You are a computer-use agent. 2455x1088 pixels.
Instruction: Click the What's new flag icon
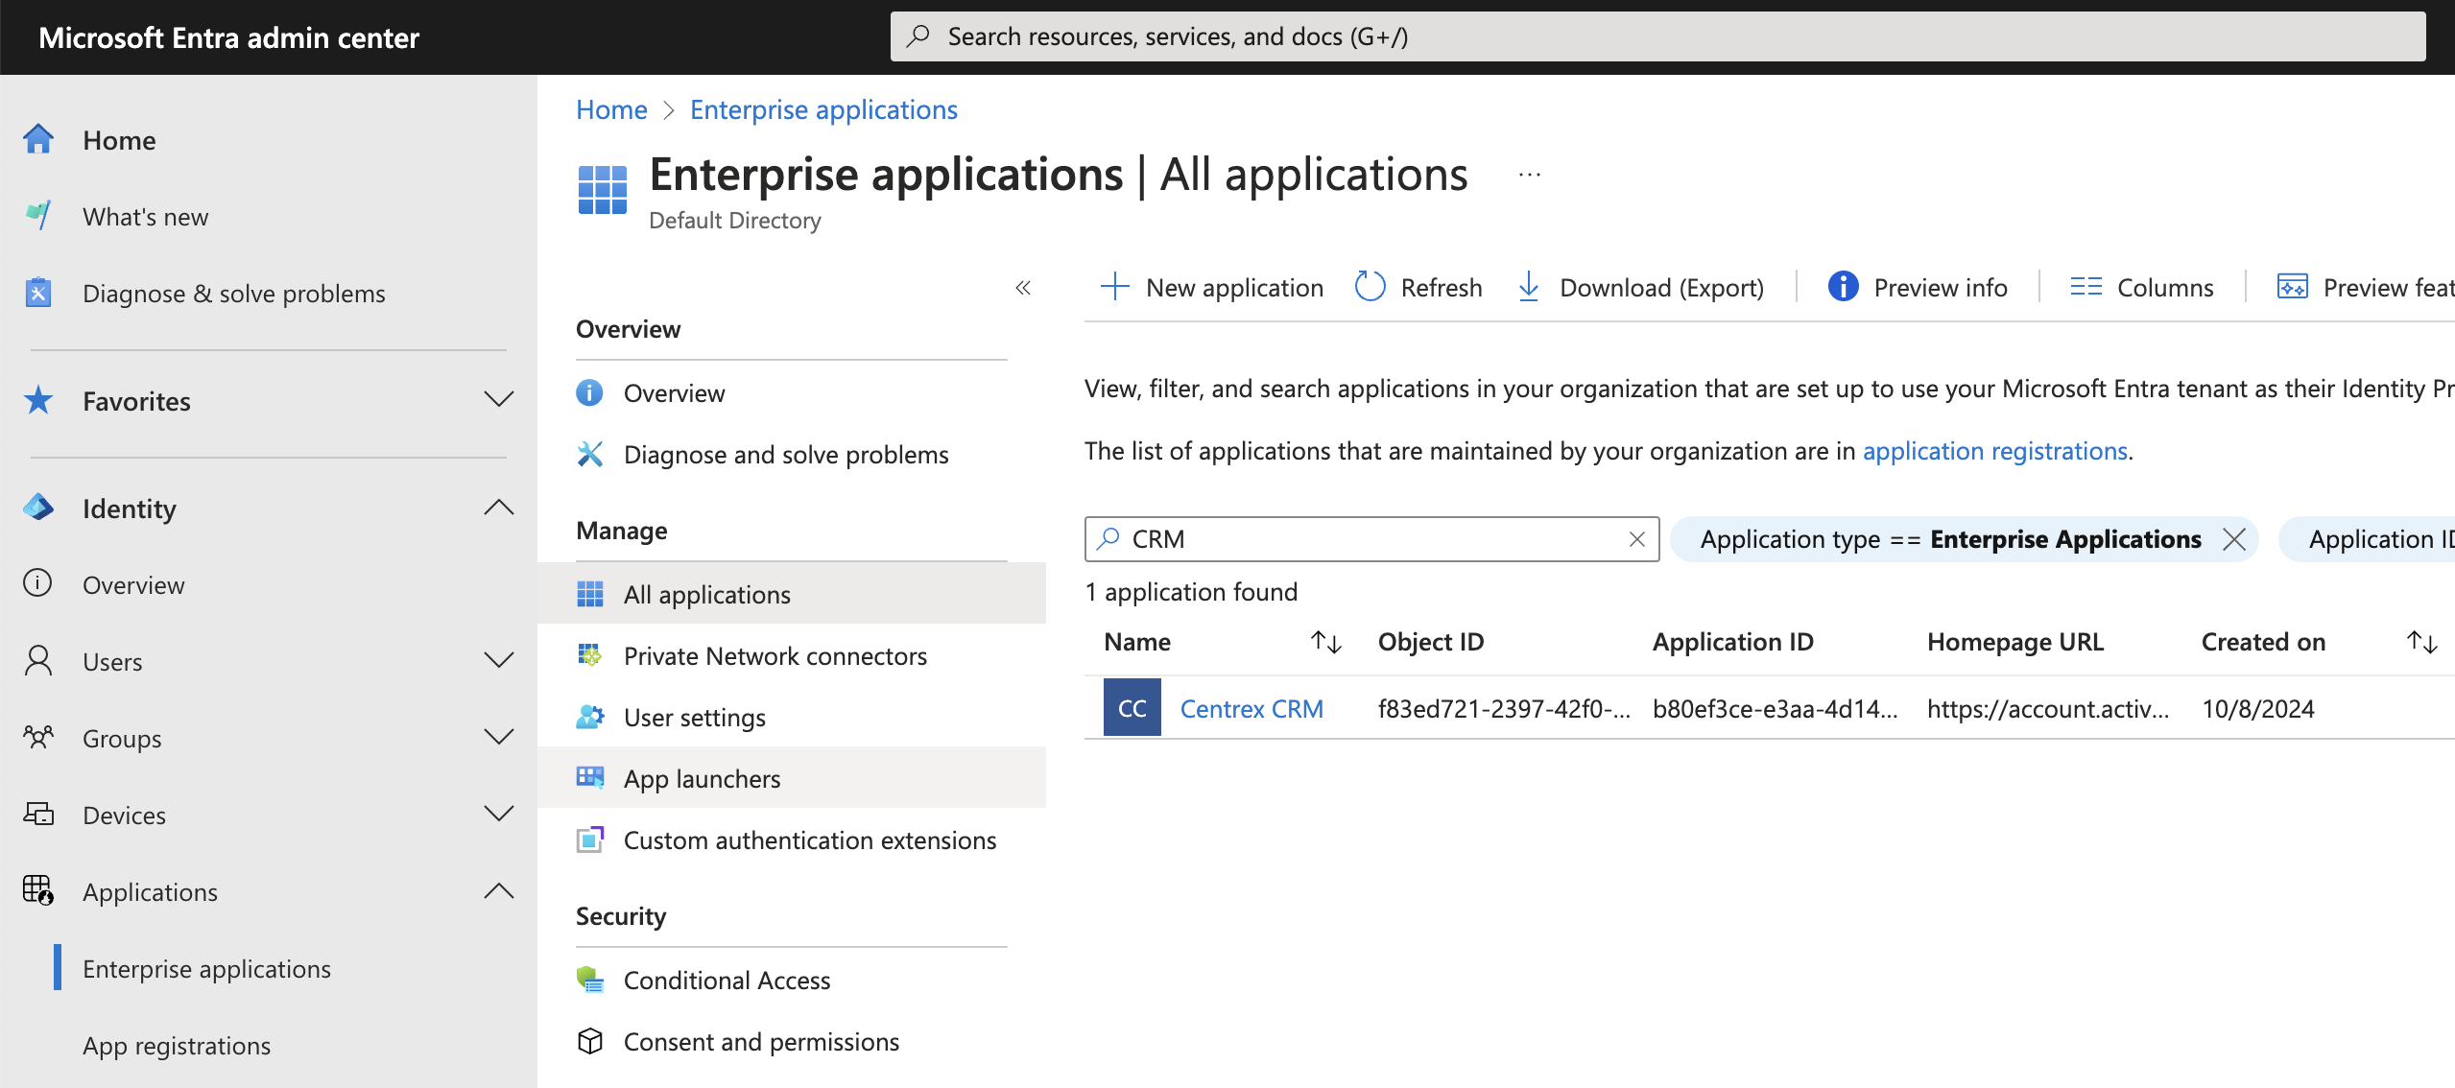tap(38, 216)
